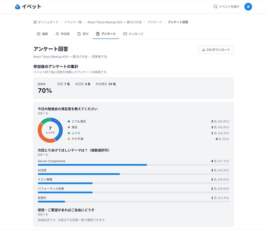Click the satisfaction donut chart
This screenshot has width=267, height=230.
(x=50, y=130)
